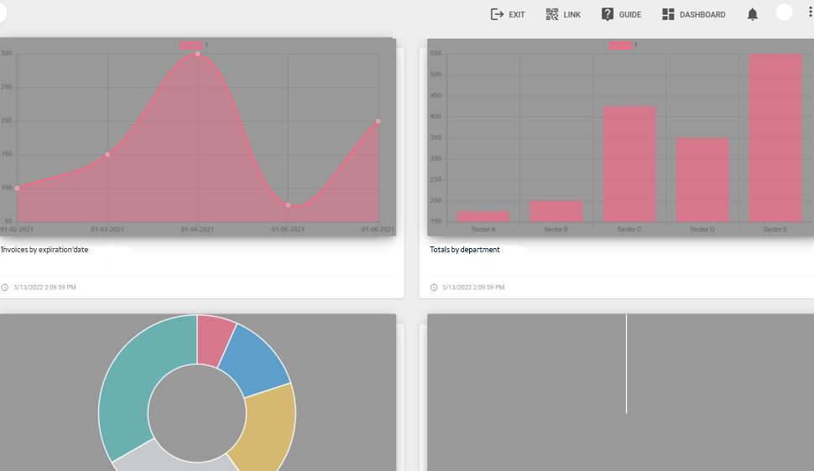Click the '01-05-2021' axis label
Screen dimensions: 814x471
tap(288, 230)
